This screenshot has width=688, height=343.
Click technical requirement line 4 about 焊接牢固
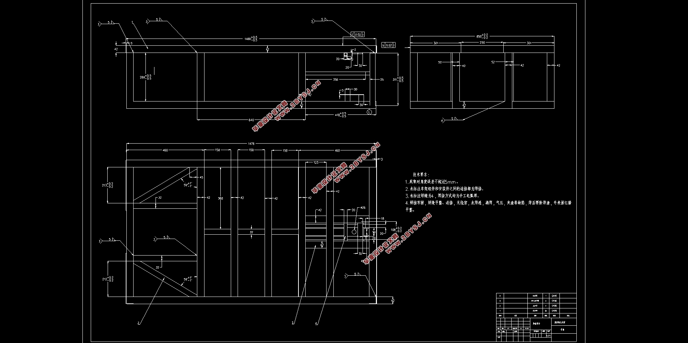(488, 206)
